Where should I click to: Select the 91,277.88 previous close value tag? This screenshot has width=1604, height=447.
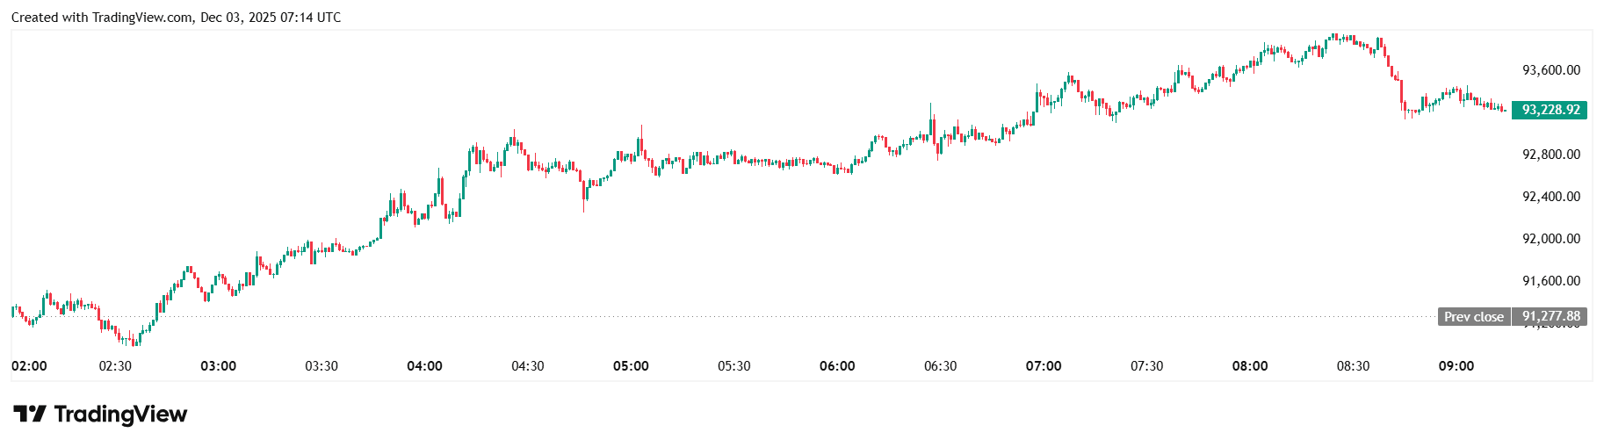(1550, 316)
